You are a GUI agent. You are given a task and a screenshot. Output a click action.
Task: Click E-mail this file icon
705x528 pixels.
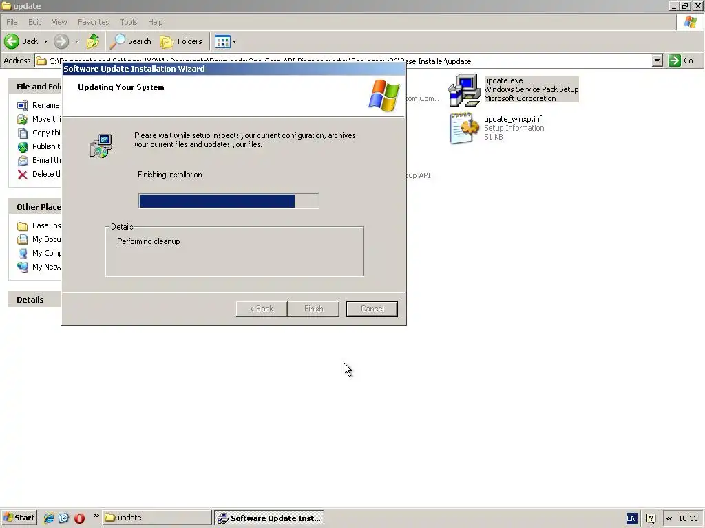23,160
